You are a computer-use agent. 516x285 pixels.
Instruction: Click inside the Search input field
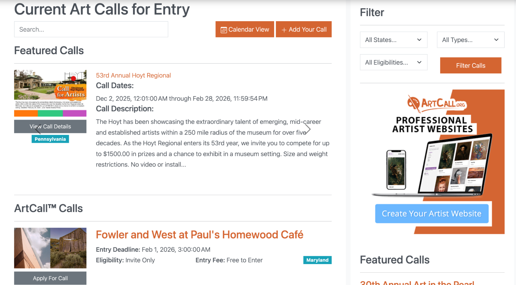pyautogui.click(x=91, y=29)
